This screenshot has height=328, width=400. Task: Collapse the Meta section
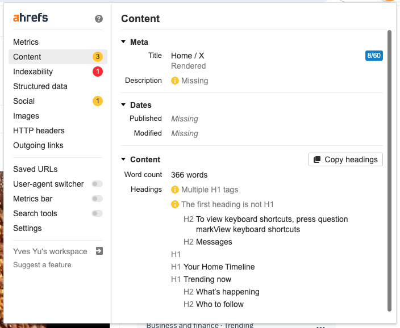[x=123, y=42]
